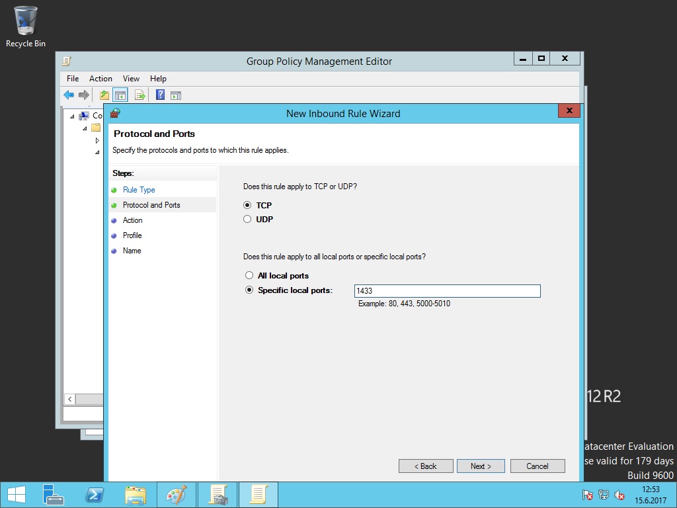
Task: Open the View menu
Action: 131,79
